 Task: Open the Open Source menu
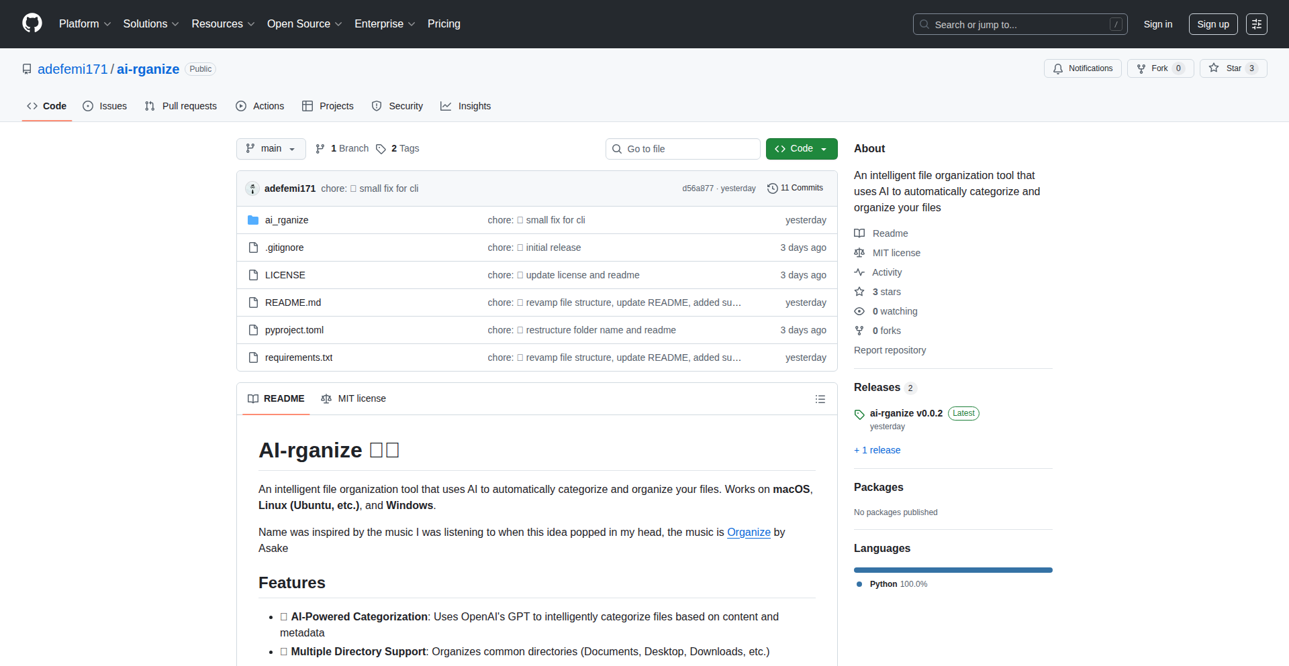click(x=304, y=24)
